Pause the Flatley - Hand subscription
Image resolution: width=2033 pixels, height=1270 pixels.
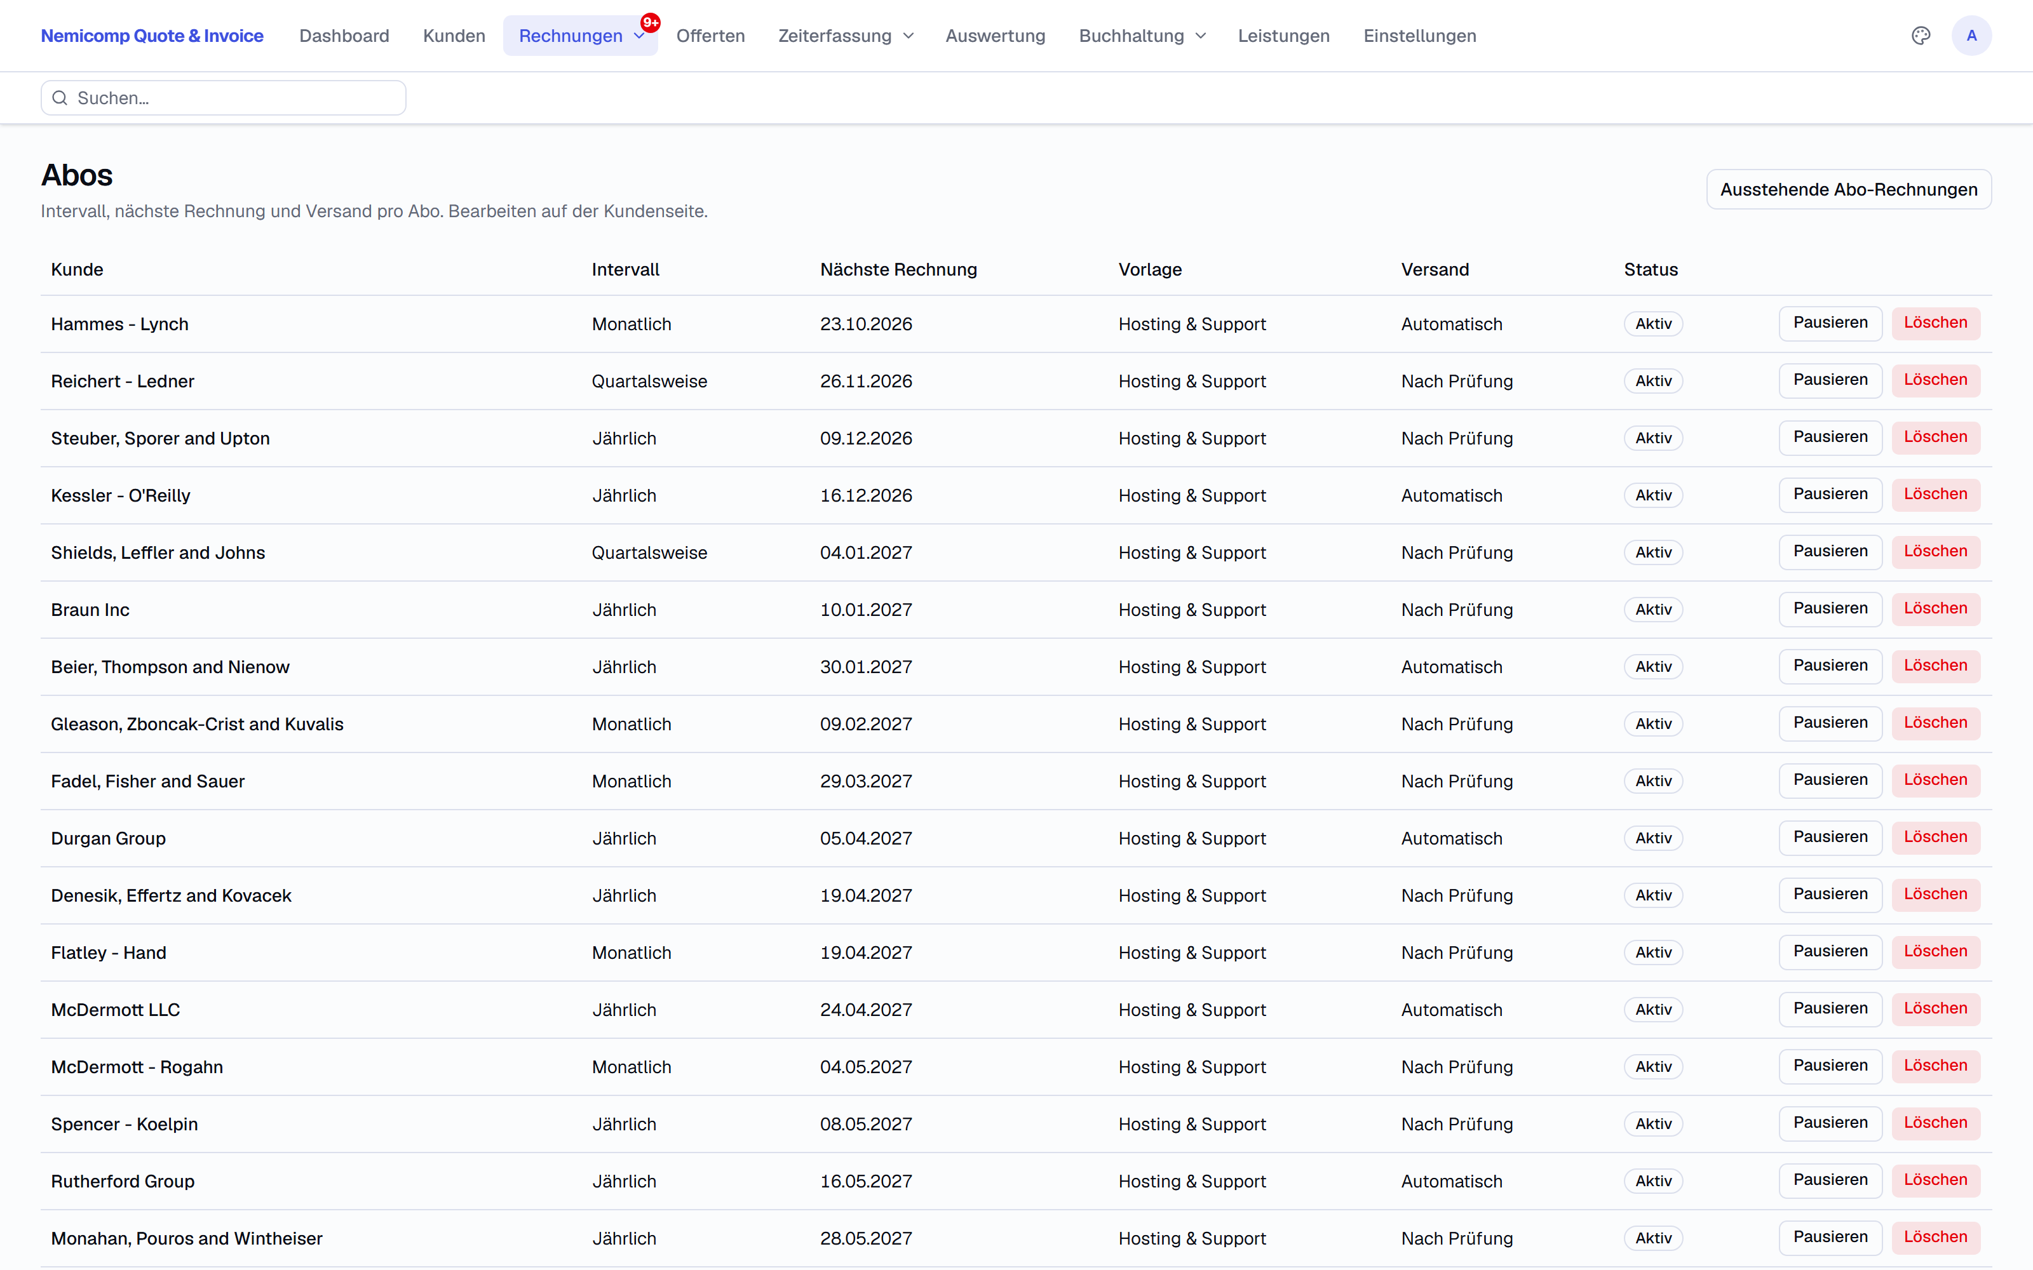[1830, 952]
